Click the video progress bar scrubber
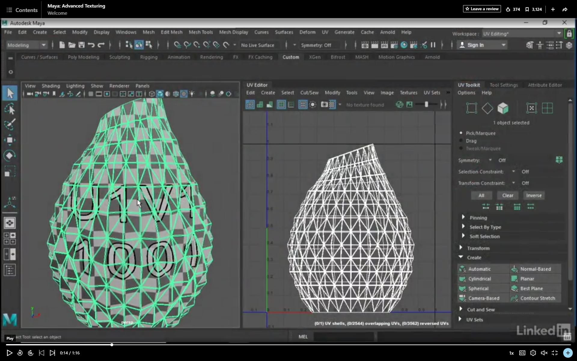The image size is (577, 361). 111,345
